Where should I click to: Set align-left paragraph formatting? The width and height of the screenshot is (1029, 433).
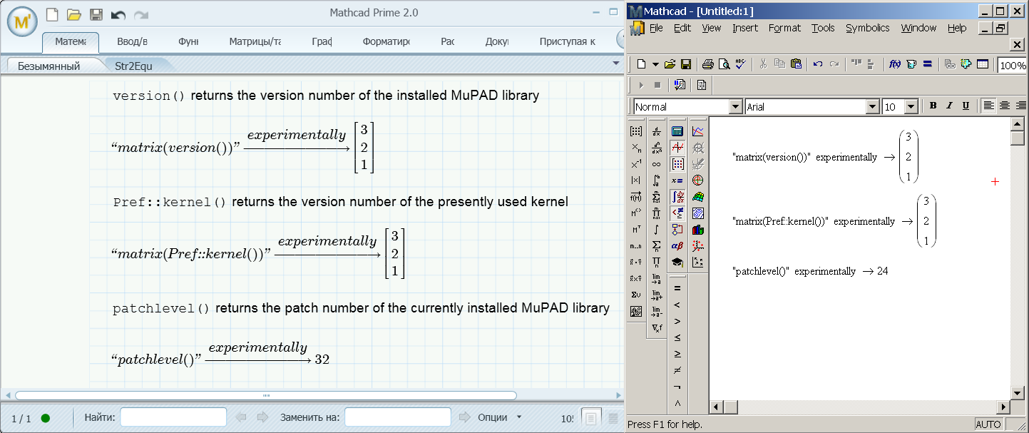[989, 106]
